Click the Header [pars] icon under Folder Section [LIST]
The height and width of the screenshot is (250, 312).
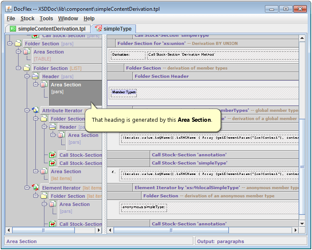pos(35,76)
